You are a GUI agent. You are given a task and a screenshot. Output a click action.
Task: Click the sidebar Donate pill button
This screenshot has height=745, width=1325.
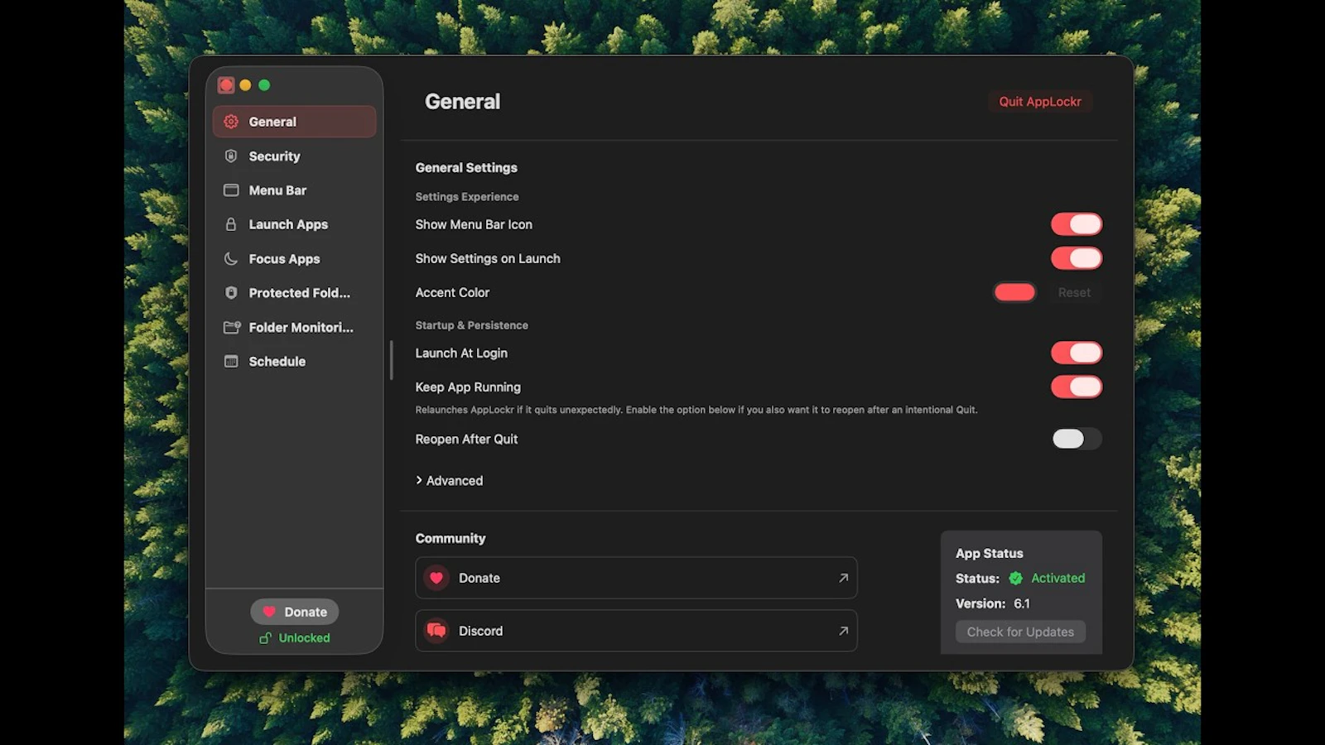pos(295,612)
